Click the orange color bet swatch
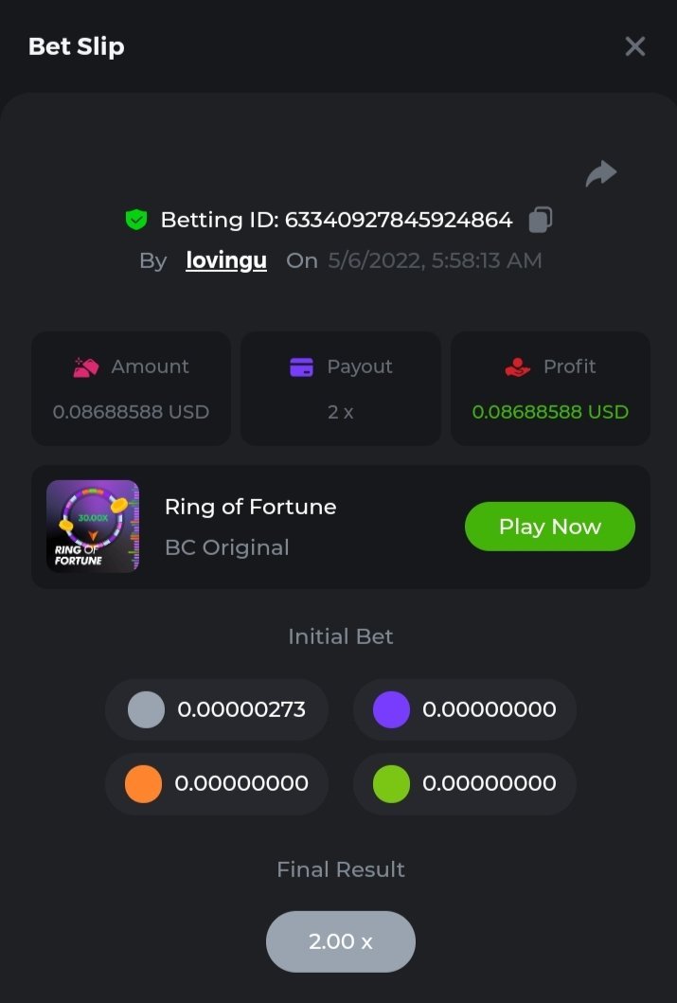The height and width of the screenshot is (1003, 677). point(143,784)
